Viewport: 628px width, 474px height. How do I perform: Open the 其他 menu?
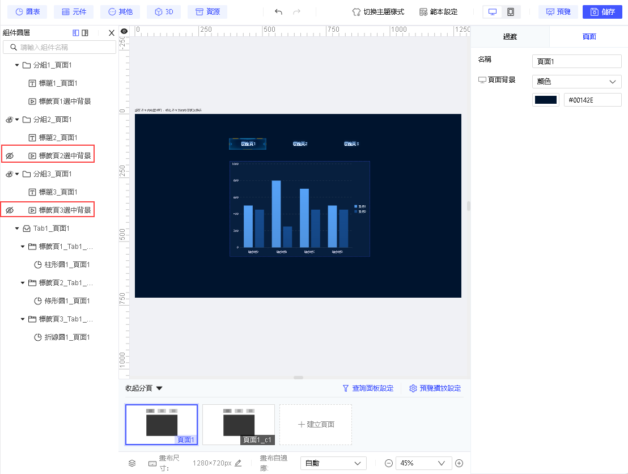(120, 12)
